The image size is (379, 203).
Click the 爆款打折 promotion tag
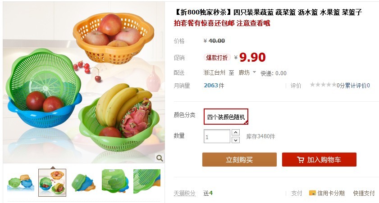[217, 58]
